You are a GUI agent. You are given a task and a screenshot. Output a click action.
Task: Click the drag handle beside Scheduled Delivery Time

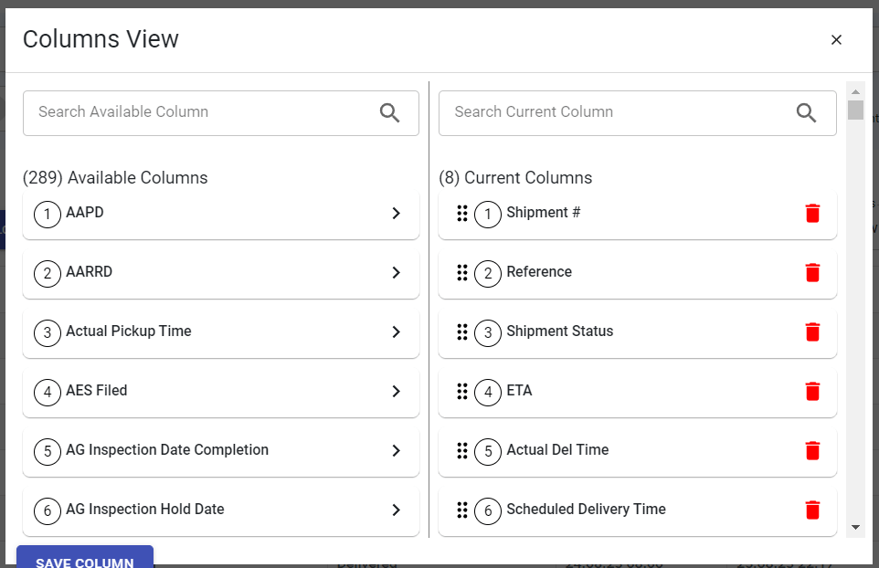point(462,510)
